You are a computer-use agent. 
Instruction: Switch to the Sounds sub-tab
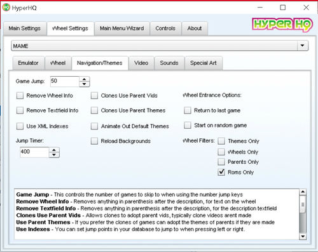coord(169,63)
